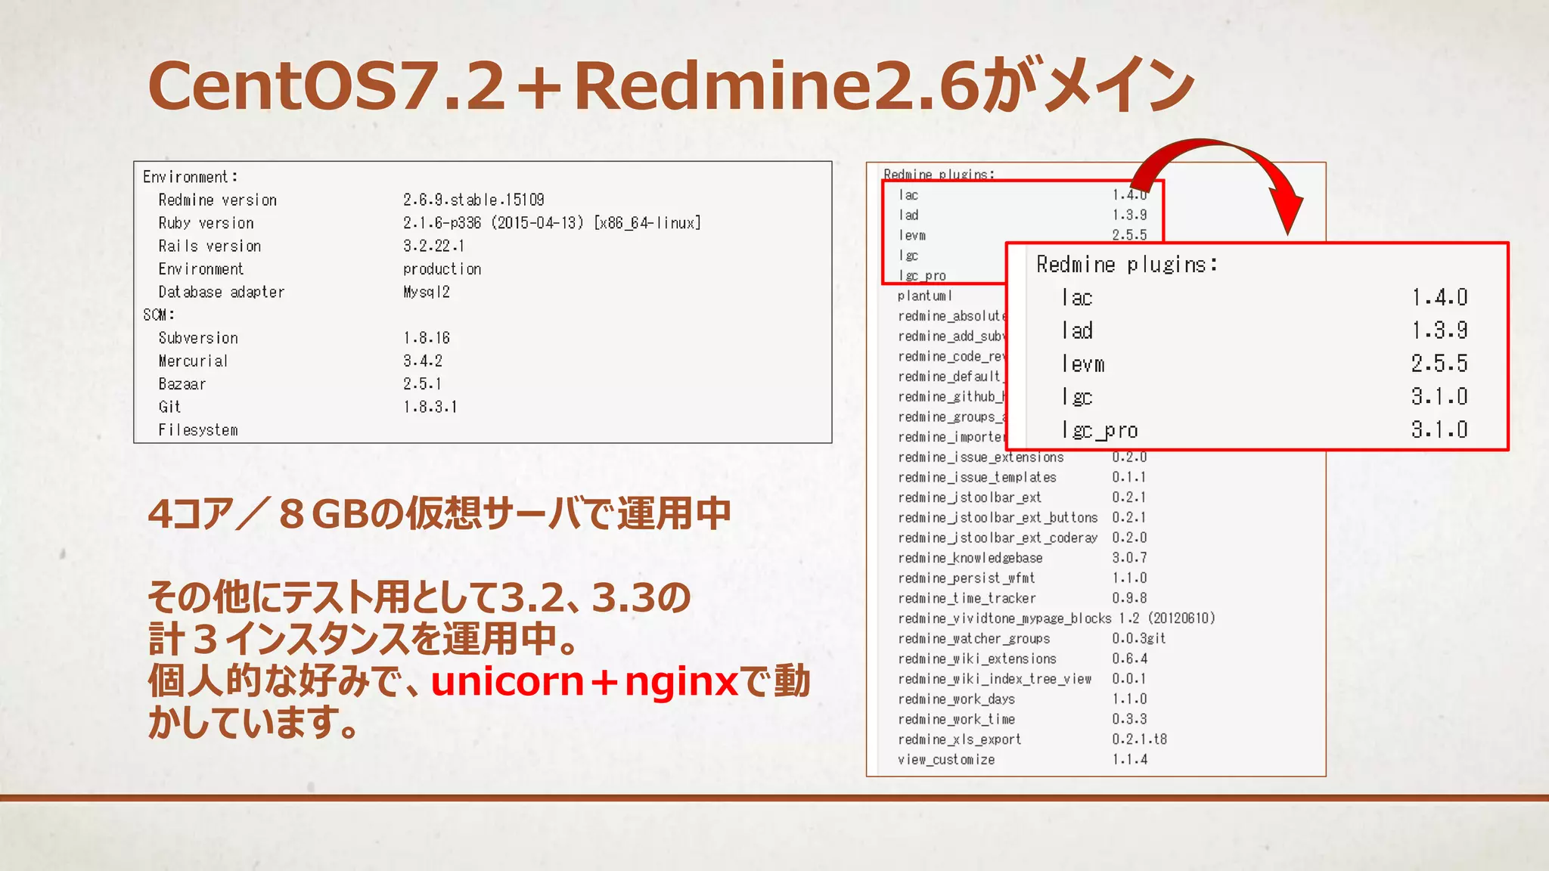The height and width of the screenshot is (871, 1549).
Task: Select the 'Database adapter' label
Action: point(222,292)
